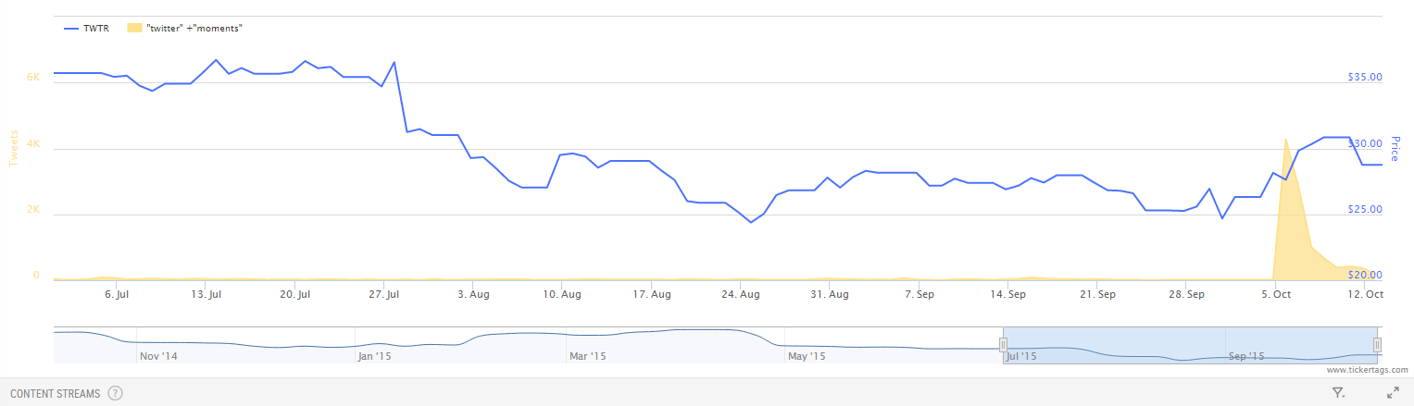Viewport: 1414px width, 406px height.
Task: Grab the left navigator range handle
Action: click(1003, 345)
